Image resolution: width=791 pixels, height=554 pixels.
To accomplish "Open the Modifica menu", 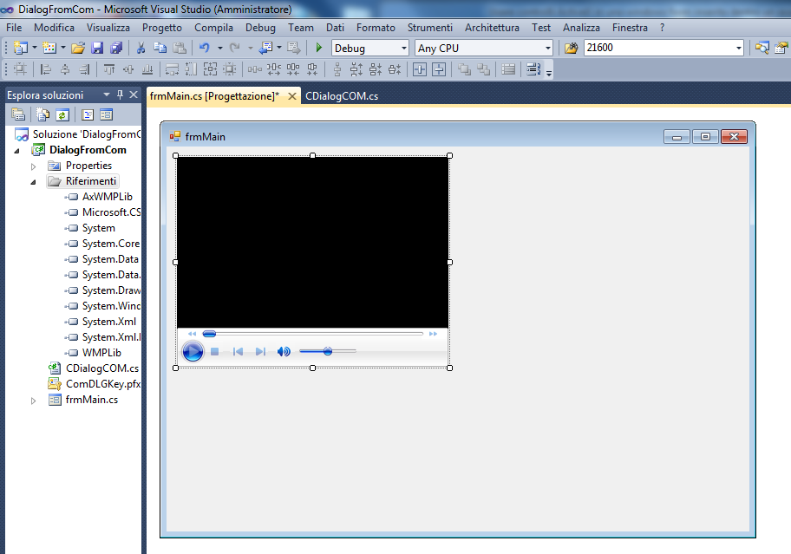I will [54, 28].
